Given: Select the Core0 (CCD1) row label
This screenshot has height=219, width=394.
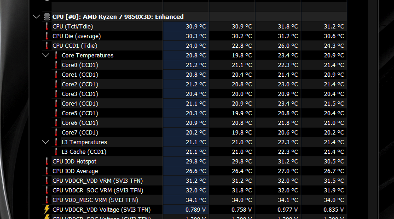Looking at the screenshot, I should coord(80,65).
